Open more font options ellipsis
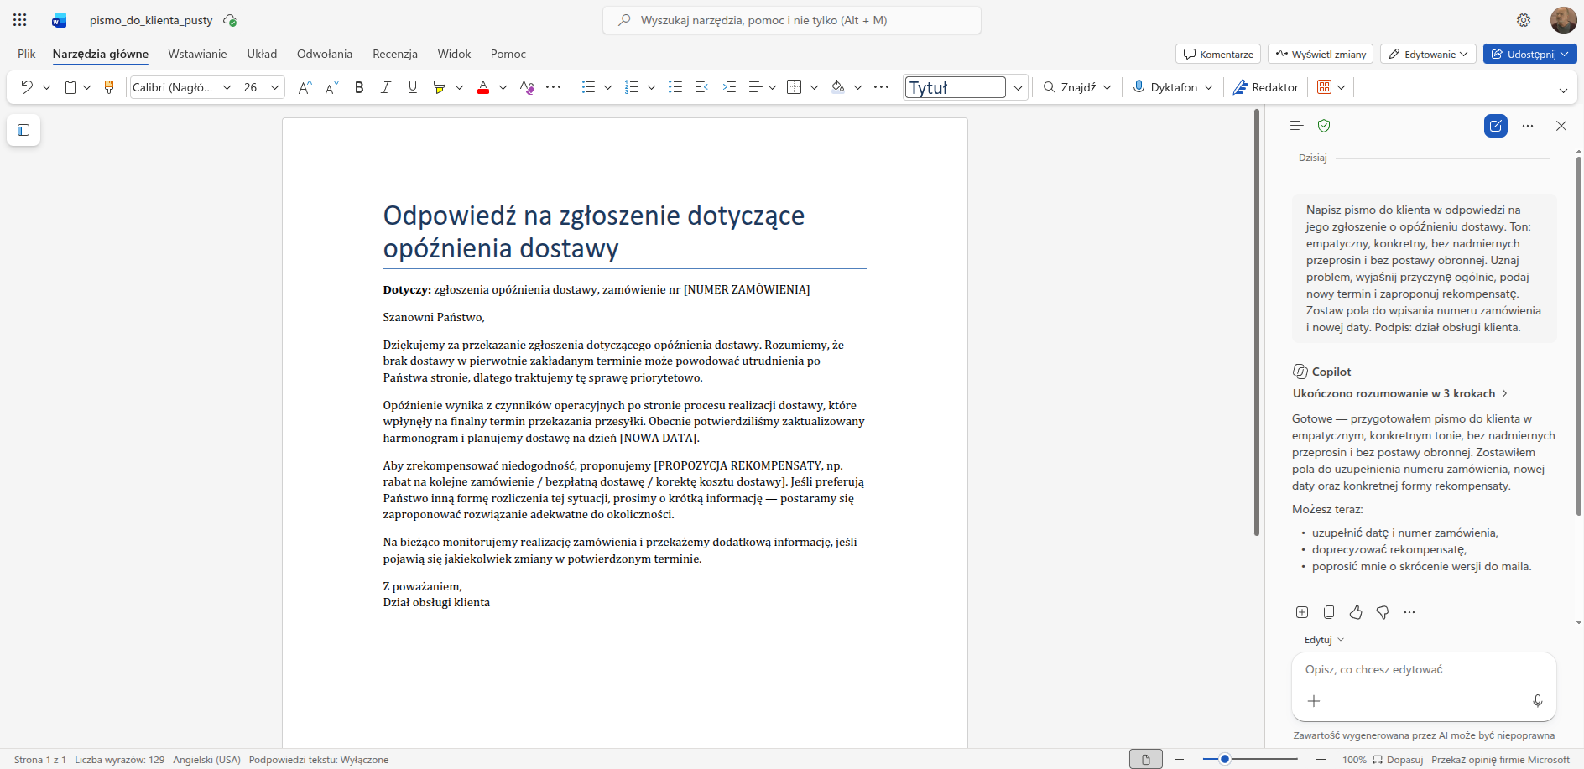This screenshot has height=769, width=1584. click(554, 87)
